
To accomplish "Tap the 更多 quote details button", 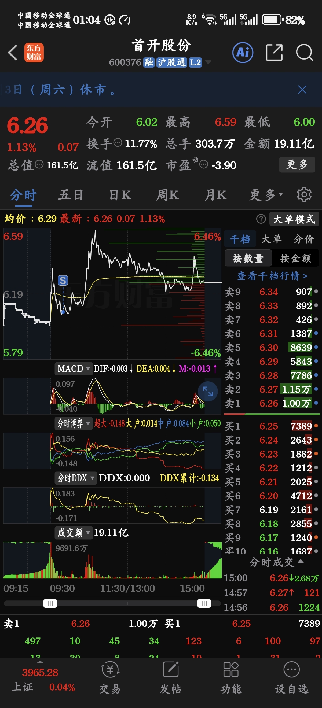I will (297, 164).
